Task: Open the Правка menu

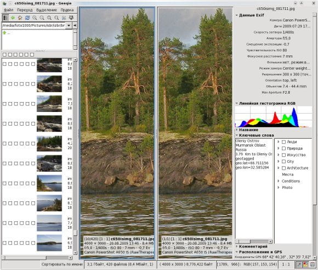Action: click(x=67, y=10)
